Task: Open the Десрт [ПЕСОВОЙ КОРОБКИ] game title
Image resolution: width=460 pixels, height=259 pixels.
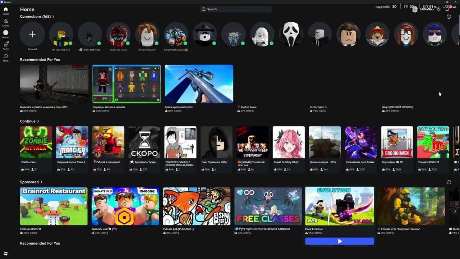Action: coord(397,107)
